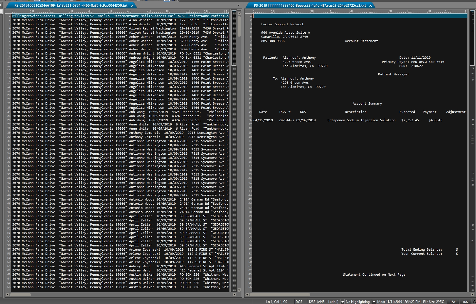This screenshot has height=304, width=476.
Task: Click the left pane's horizontal scrollbar thumb
Action: pyautogui.click(x=21, y=295)
